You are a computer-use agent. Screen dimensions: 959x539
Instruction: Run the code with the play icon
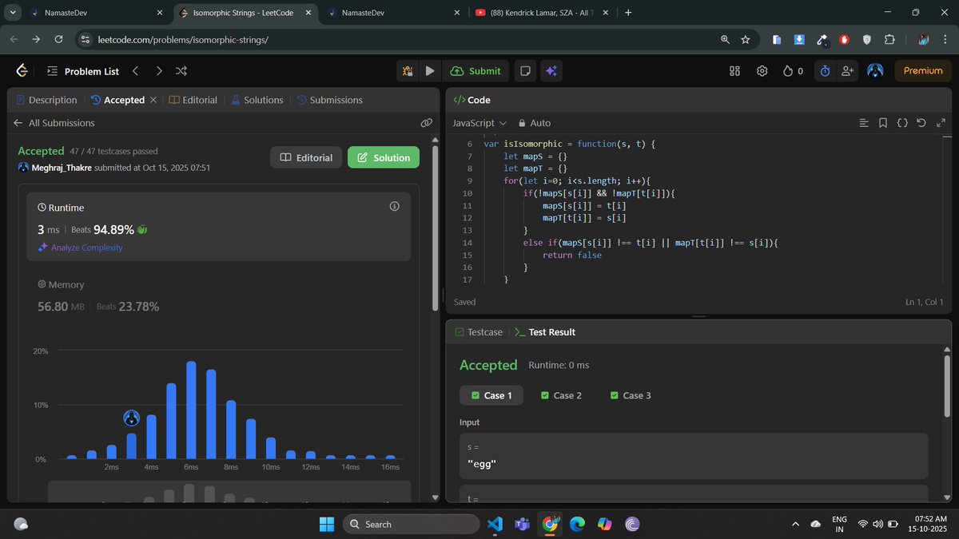[x=429, y=71]
